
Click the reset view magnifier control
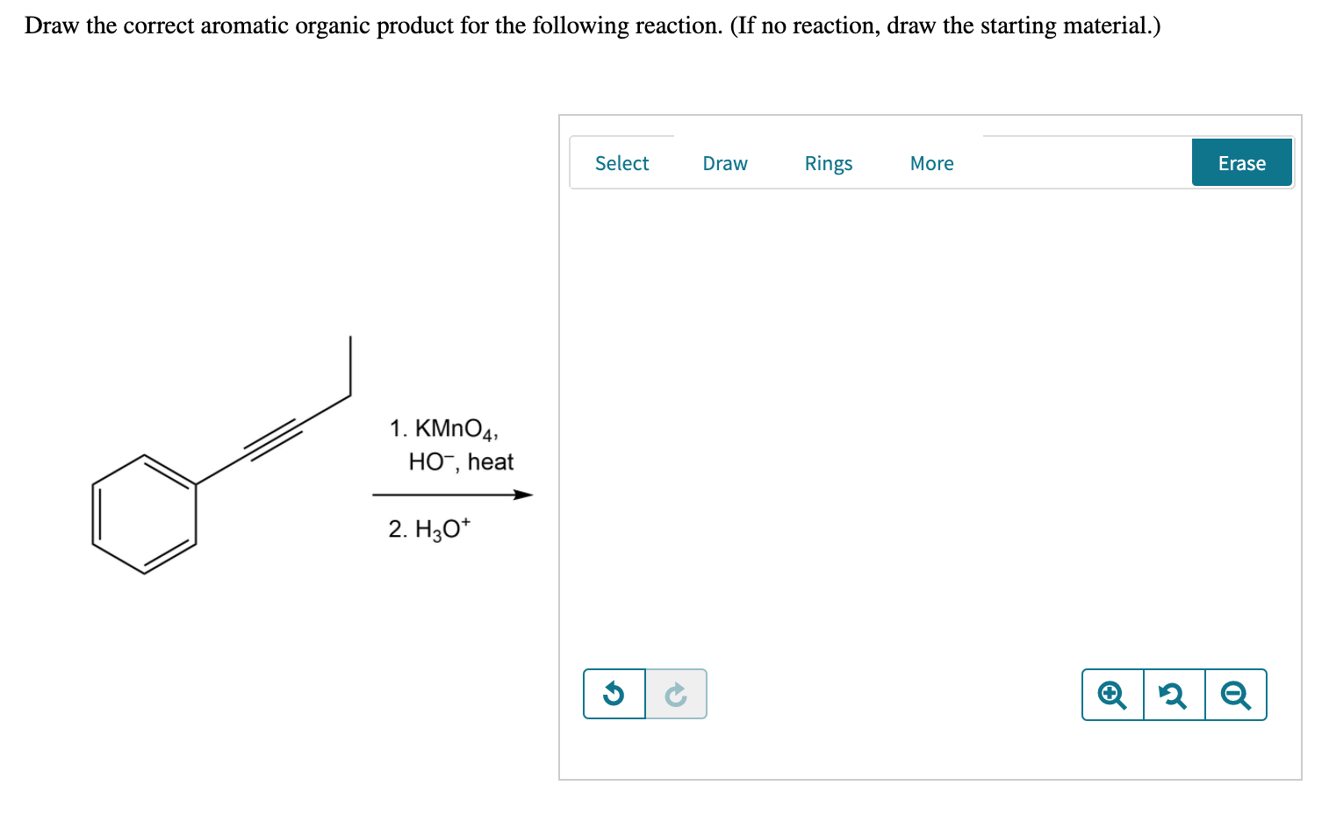click(x=1174, y=694)
